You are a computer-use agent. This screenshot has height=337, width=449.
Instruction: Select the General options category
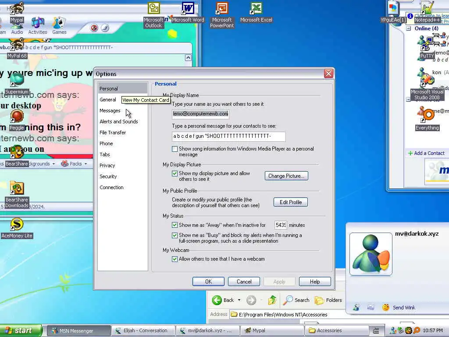[108, 100]
